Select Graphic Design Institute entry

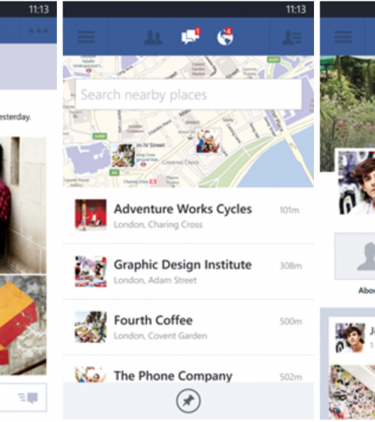tap(188, 271)
